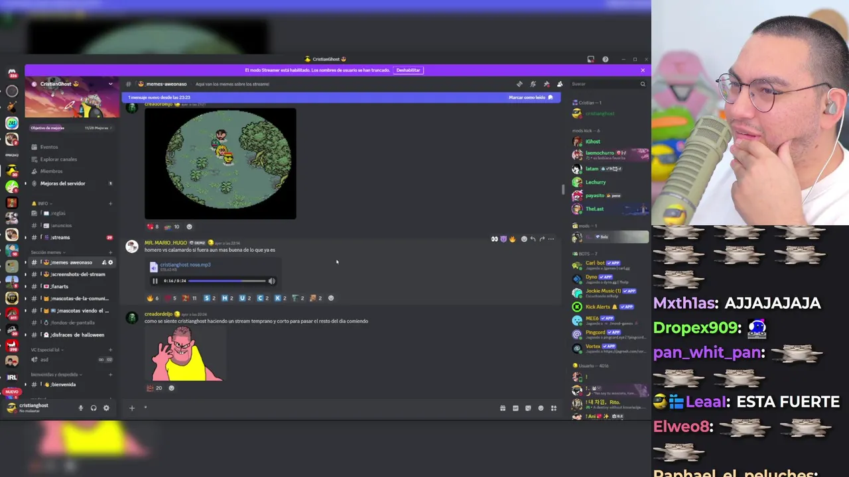
Task: Collapse the bienvenidas y despedida category
Action: pos(56,374)
